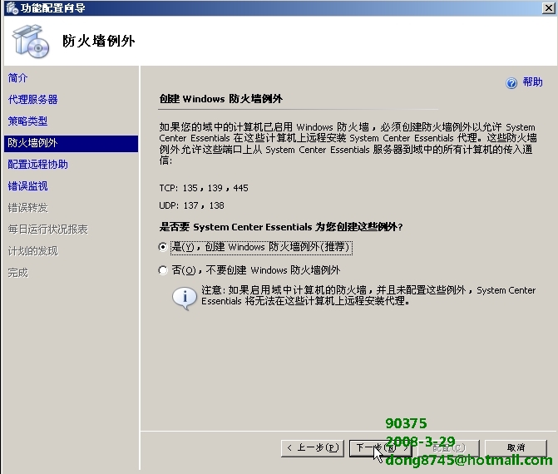Go to 配置远程协助 step
Viewport: 558px width, 474px height.
[x=37, y=165]
